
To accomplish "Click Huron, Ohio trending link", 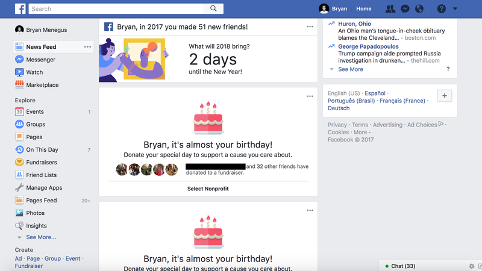I will (354, 23).
